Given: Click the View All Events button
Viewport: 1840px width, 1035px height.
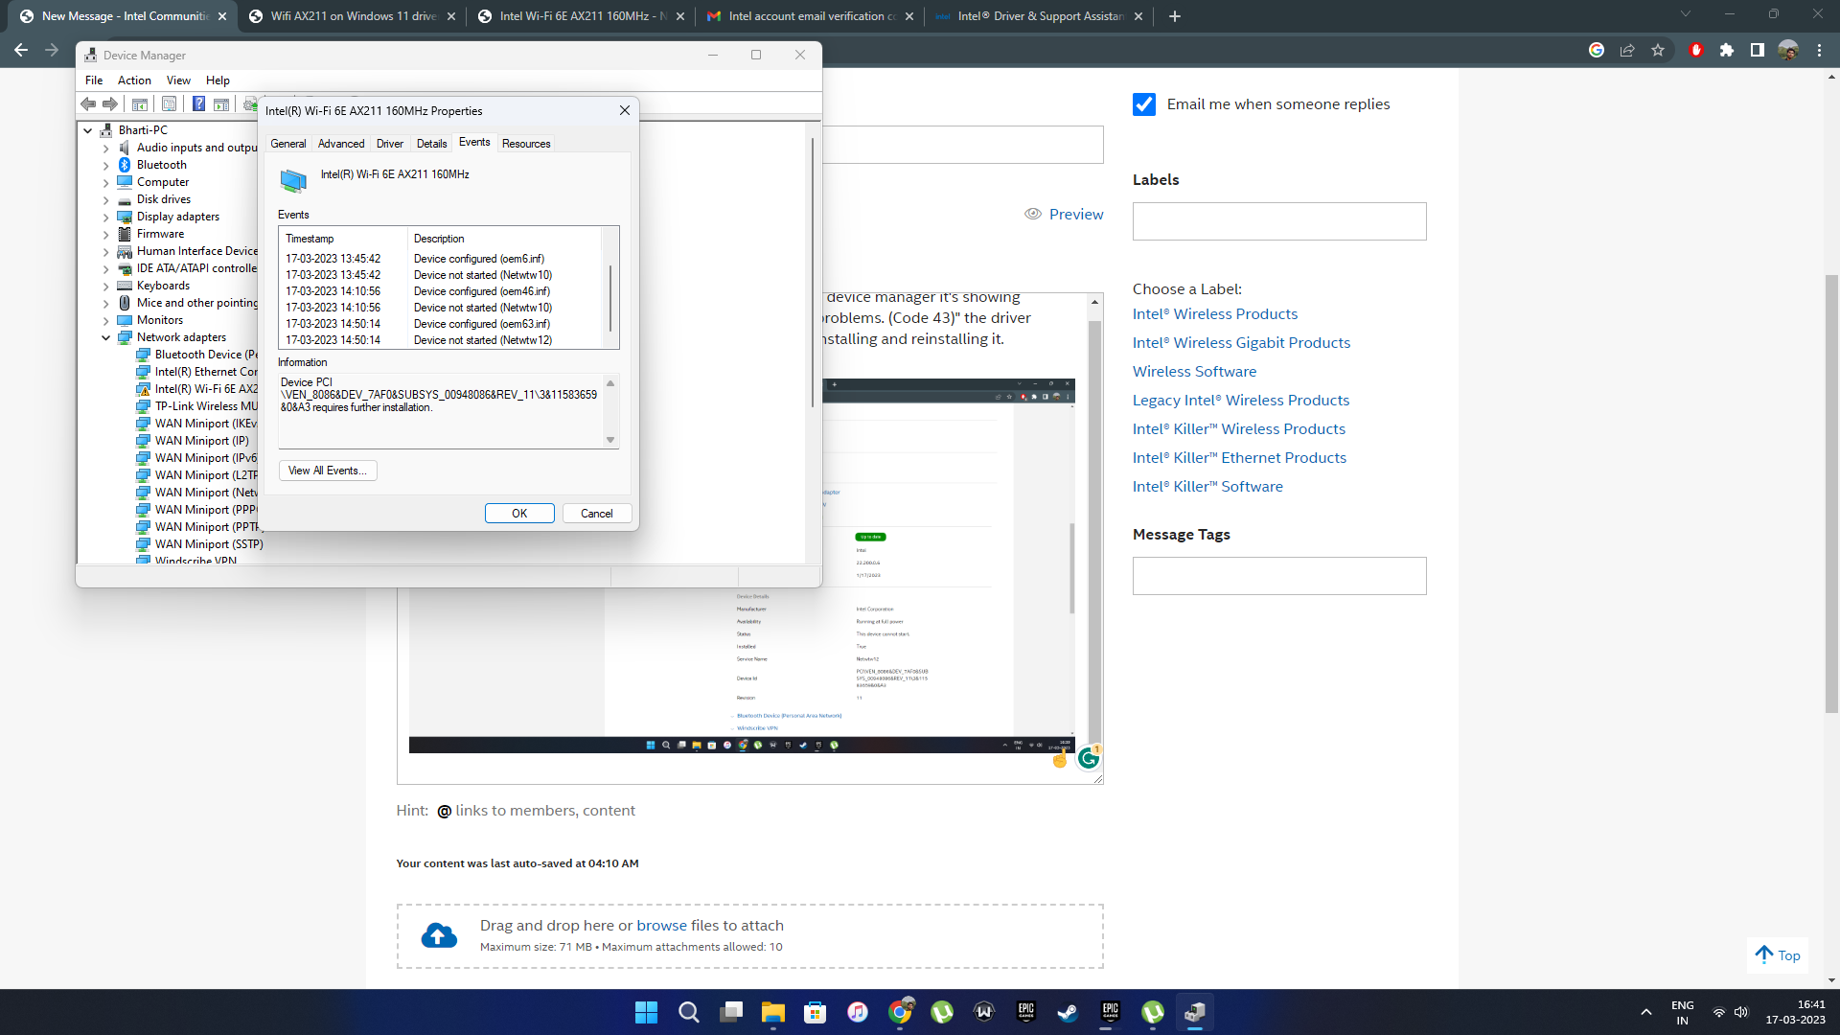Looking at the screenshot, I should pyautogui.click(x=327, y=471).
